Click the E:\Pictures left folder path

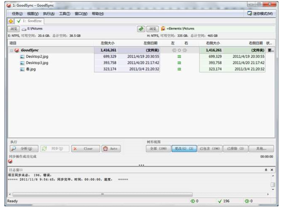(35, 29)
